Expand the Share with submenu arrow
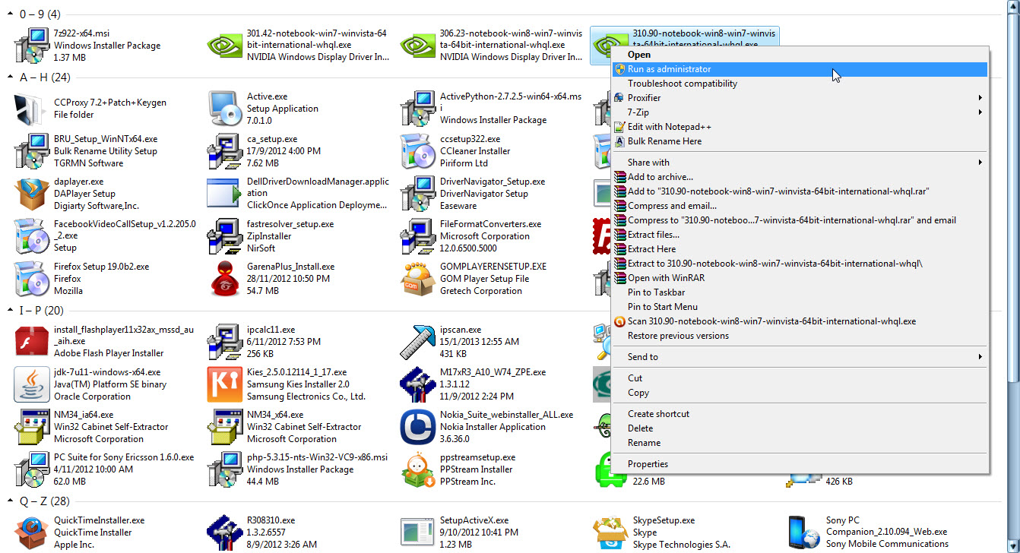The image size is (1020, 553). tap(980, 163)
